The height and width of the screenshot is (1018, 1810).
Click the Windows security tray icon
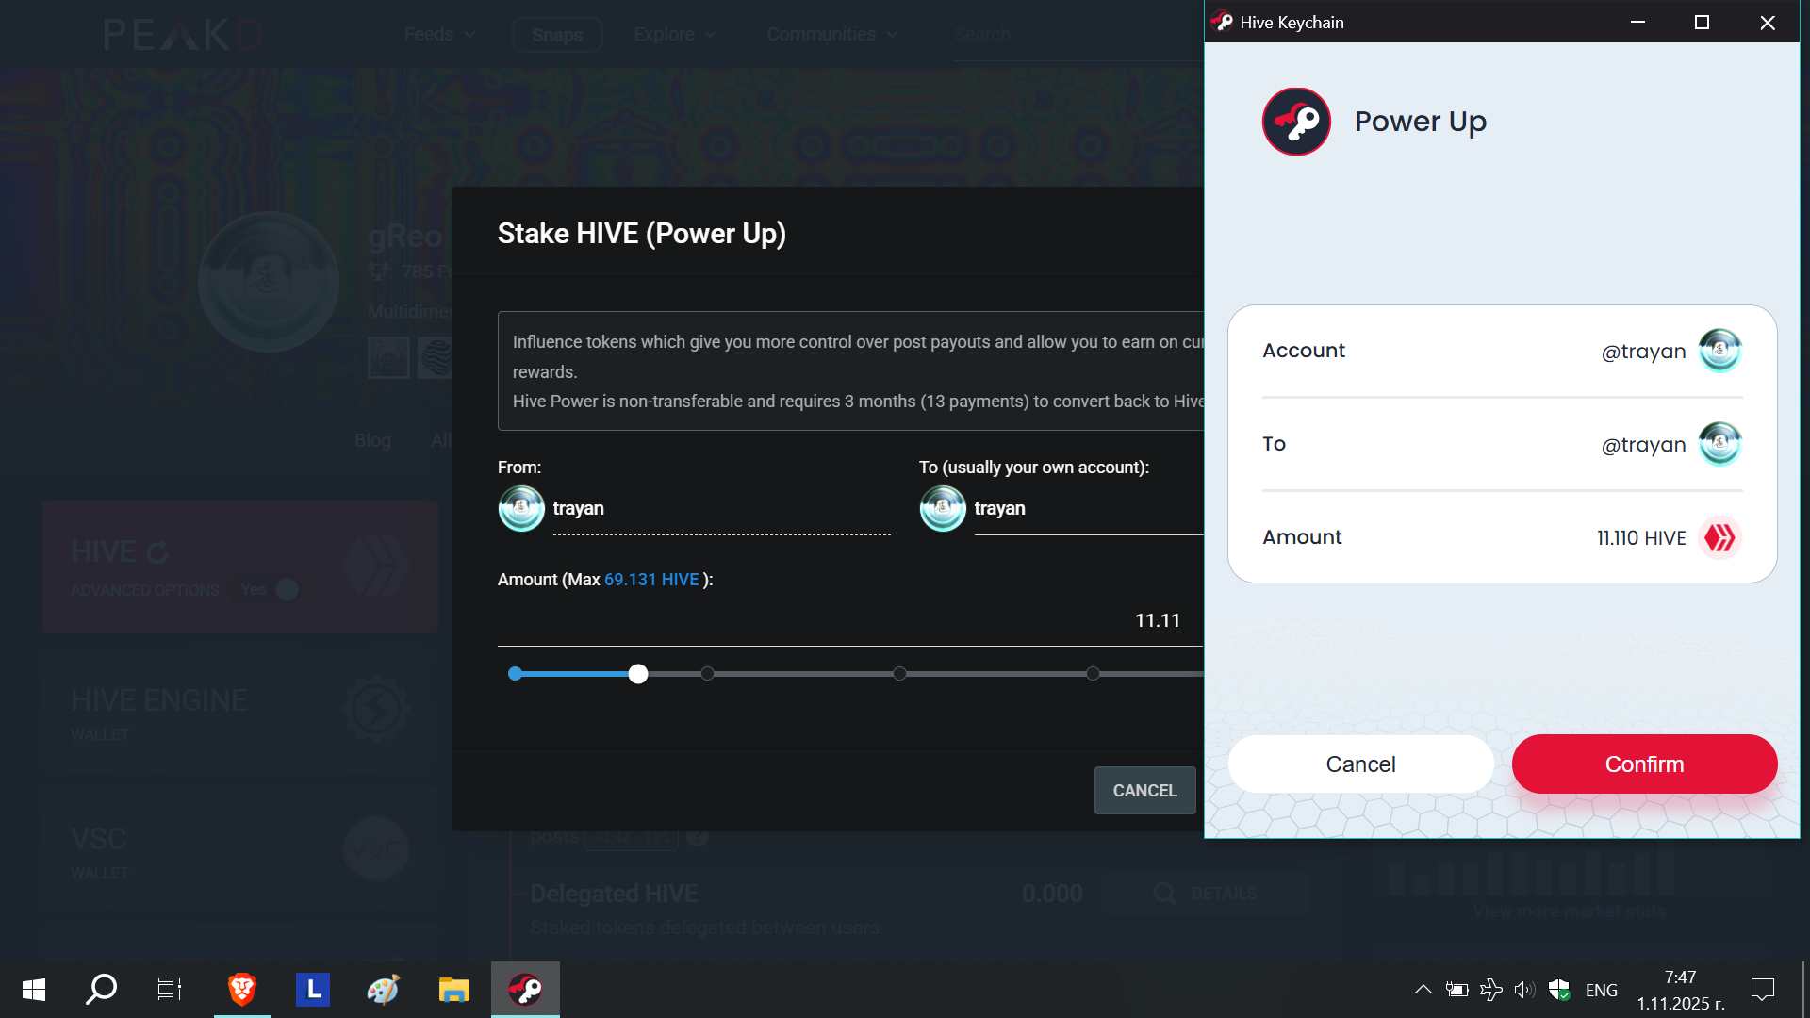[x=1559, y=990]
